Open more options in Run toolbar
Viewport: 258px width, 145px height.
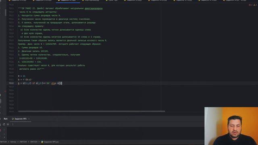pyautogui.click(x=12, y=124)
